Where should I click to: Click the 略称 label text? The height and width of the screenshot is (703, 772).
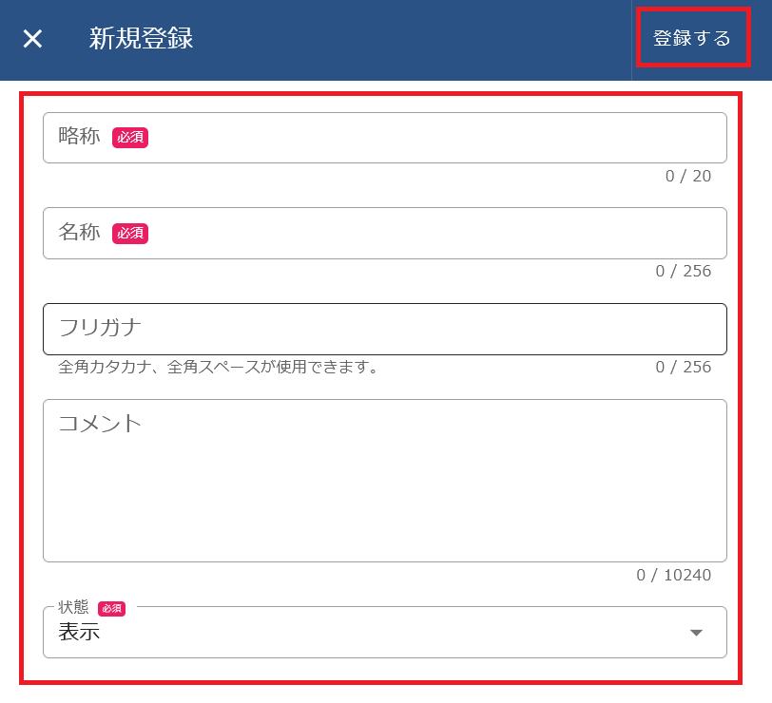79,137
